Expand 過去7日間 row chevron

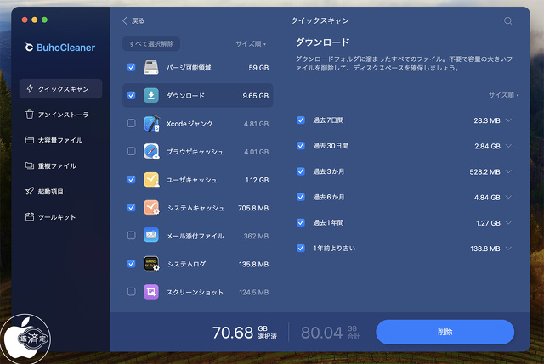click(508, 120)
